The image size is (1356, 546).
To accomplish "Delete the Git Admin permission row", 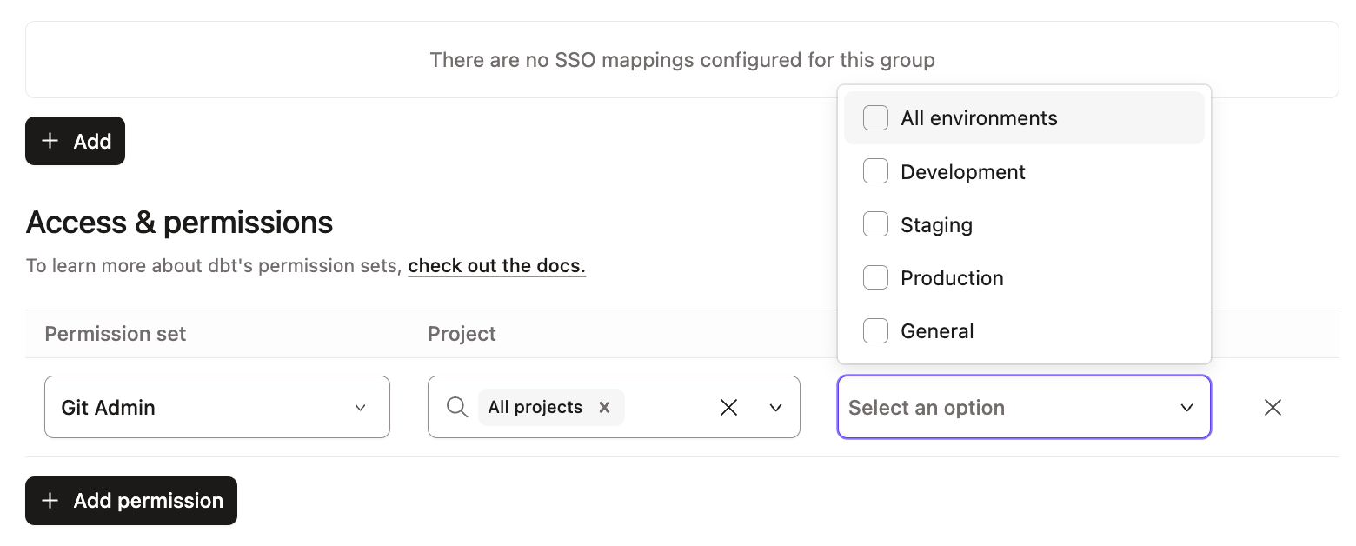I will coord(1273,407).
